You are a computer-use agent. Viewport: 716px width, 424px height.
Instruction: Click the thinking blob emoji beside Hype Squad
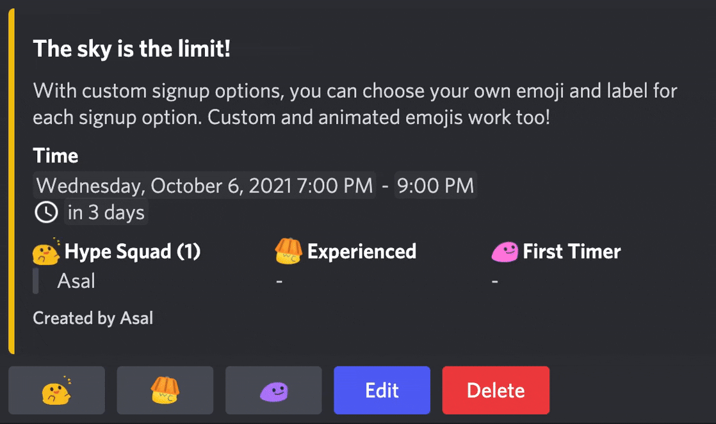coord(46,252)
